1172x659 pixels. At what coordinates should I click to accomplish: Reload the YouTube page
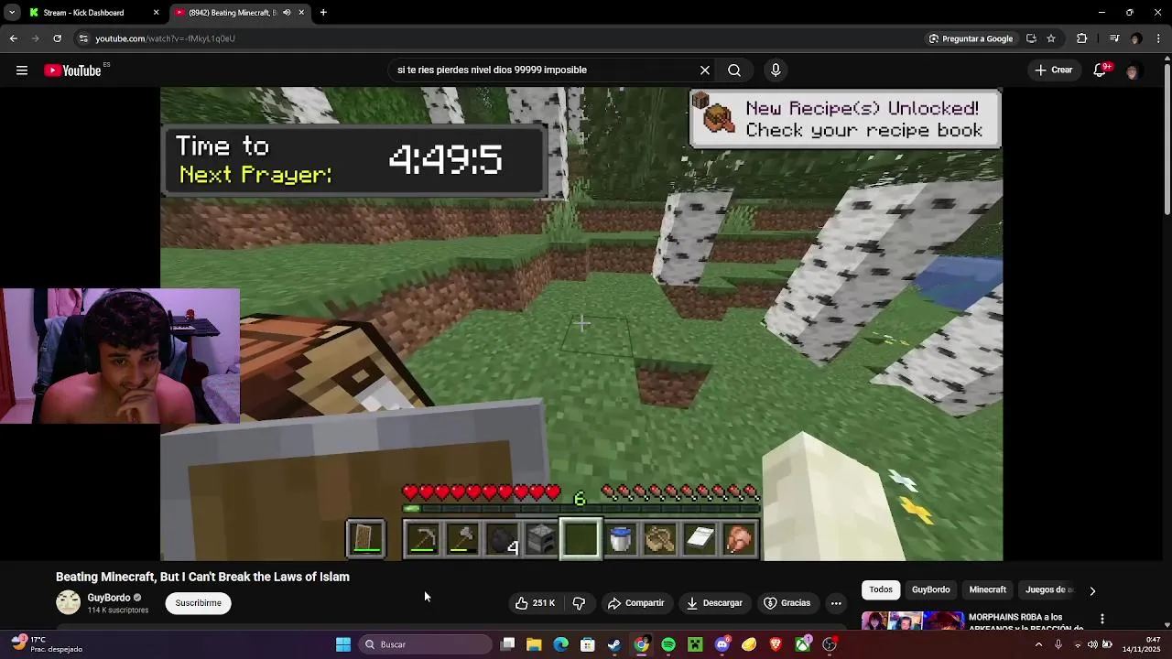(x=57, y=38)
